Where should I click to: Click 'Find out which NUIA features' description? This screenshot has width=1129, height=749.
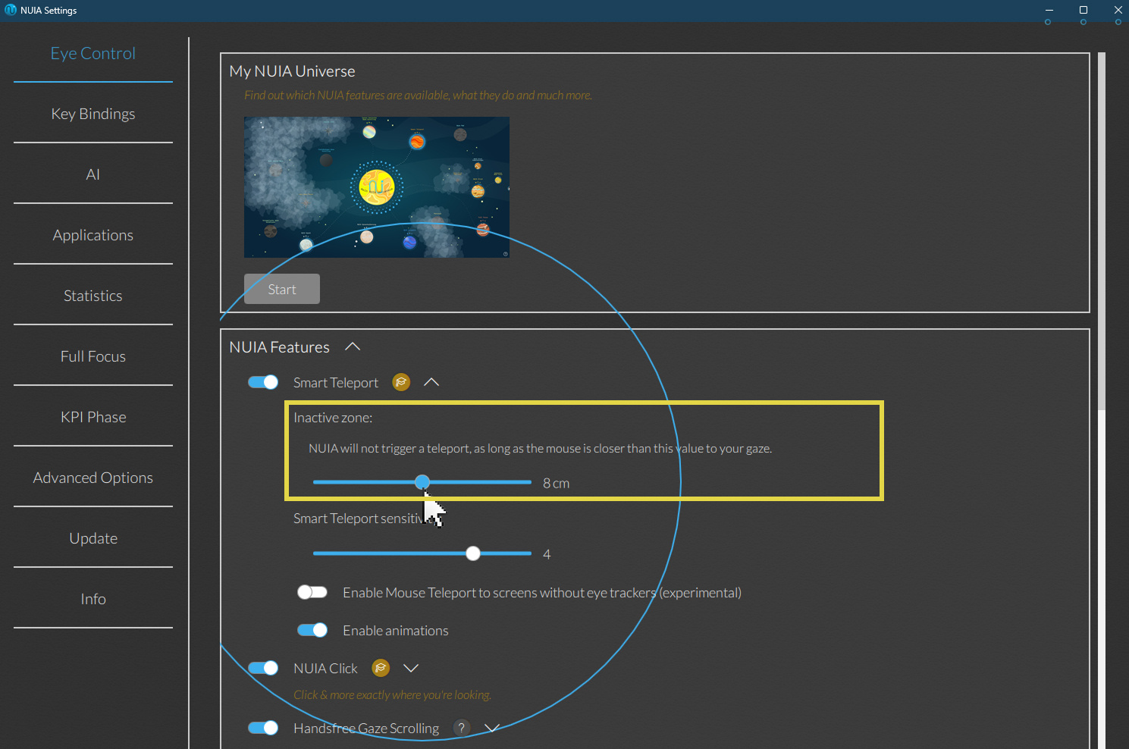(x=418, y=96)
